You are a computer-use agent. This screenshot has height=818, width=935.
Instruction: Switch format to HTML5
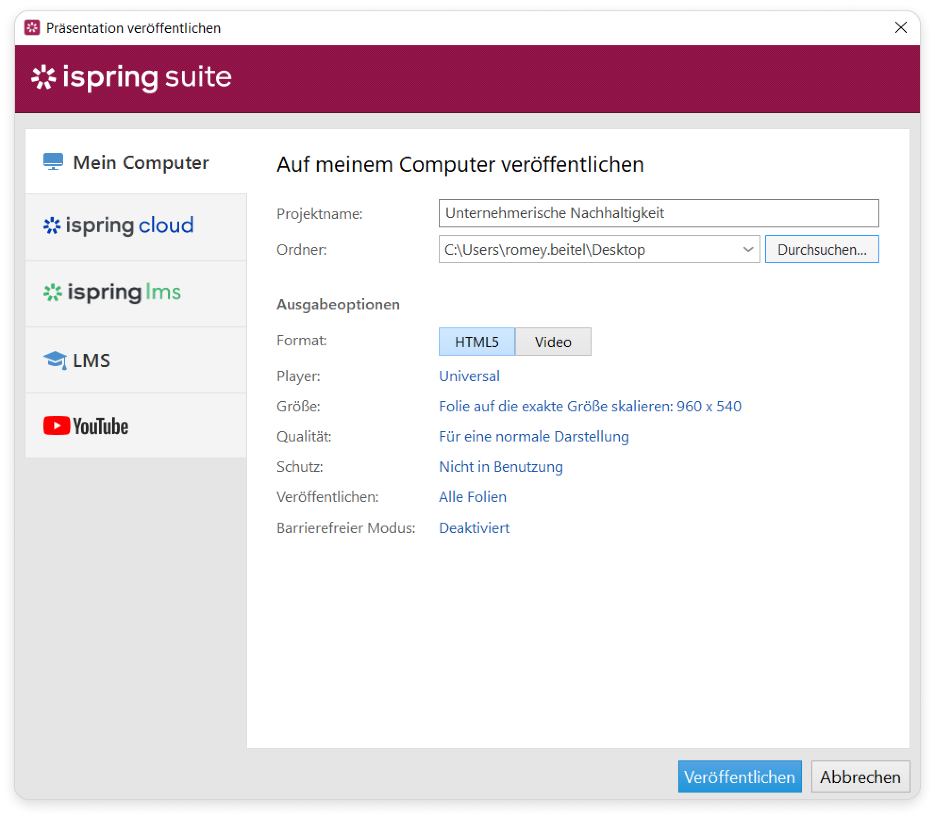point(476,342)
